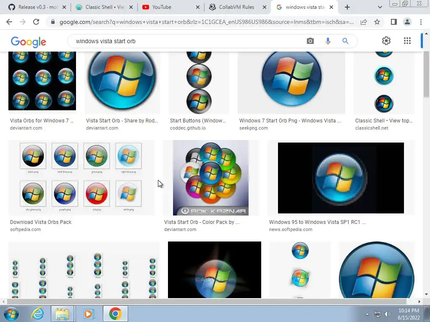Open network status in the system tray
This screenshot has height=322, width=430.
378,314
